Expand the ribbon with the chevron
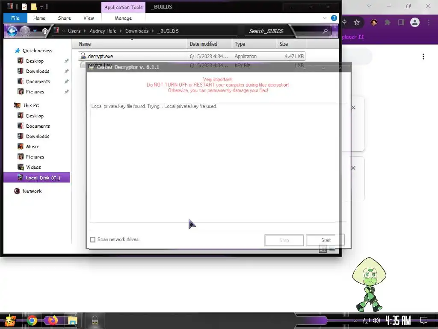438x329 pixels. 325,18
